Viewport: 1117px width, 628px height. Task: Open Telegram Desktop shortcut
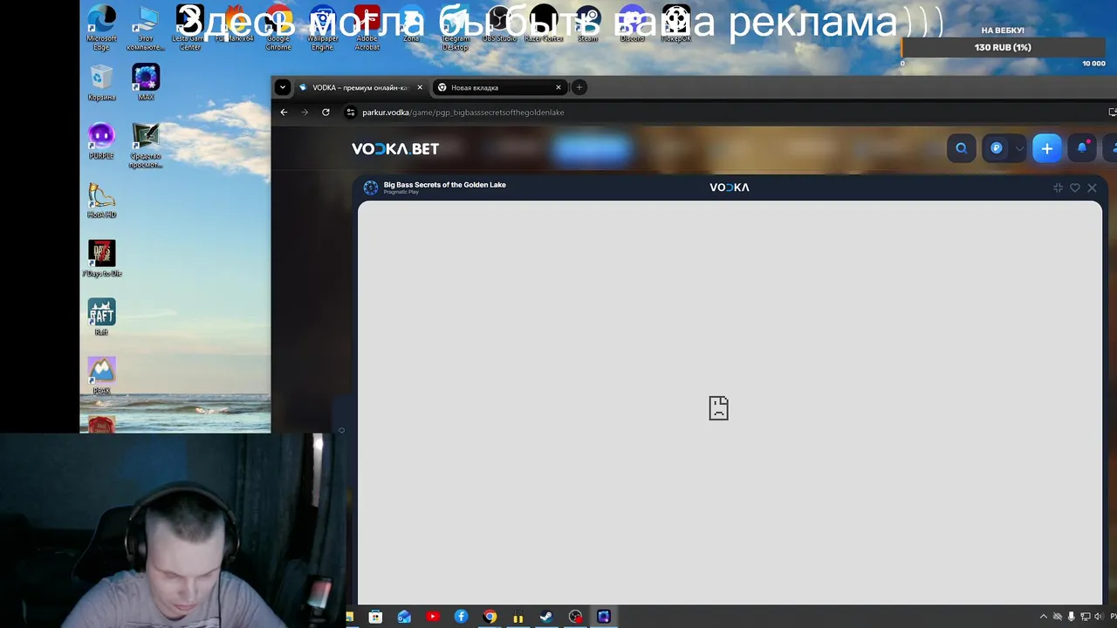(x=456, y=27)
